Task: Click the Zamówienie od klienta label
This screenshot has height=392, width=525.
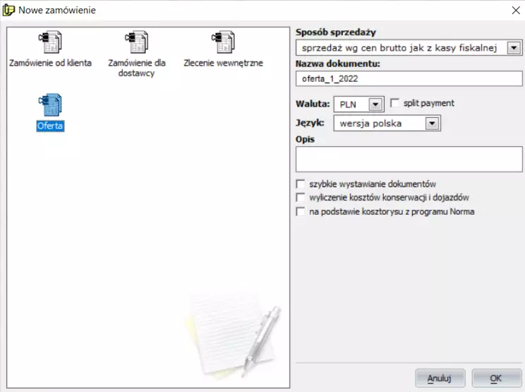Action: pos(50,63)
